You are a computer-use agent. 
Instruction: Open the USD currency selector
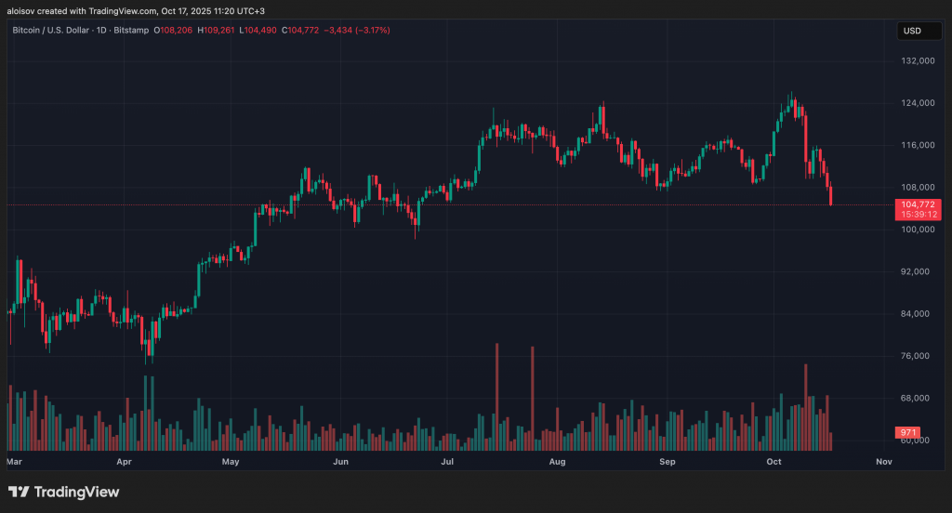[911, 31]
